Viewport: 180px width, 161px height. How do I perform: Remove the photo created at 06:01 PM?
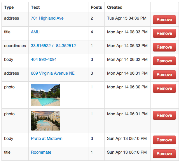click(164, 115)
